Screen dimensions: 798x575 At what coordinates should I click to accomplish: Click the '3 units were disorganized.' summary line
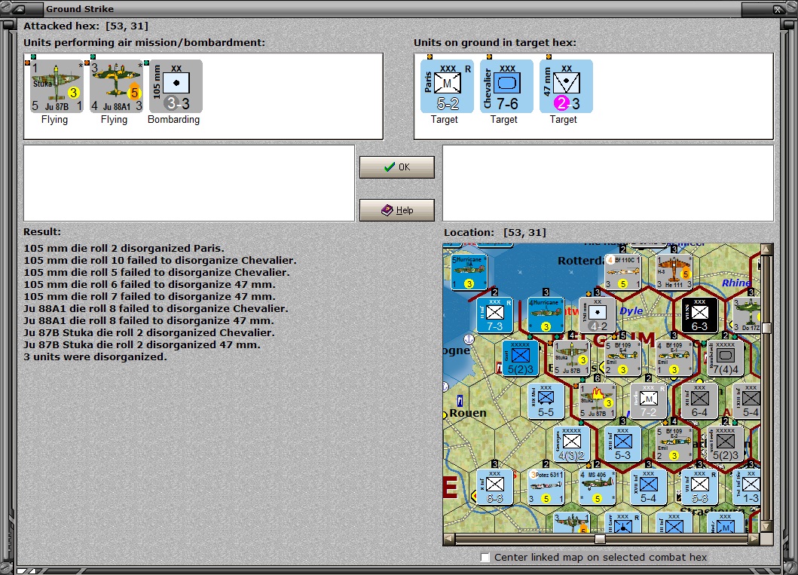click(x=95, y=356)
